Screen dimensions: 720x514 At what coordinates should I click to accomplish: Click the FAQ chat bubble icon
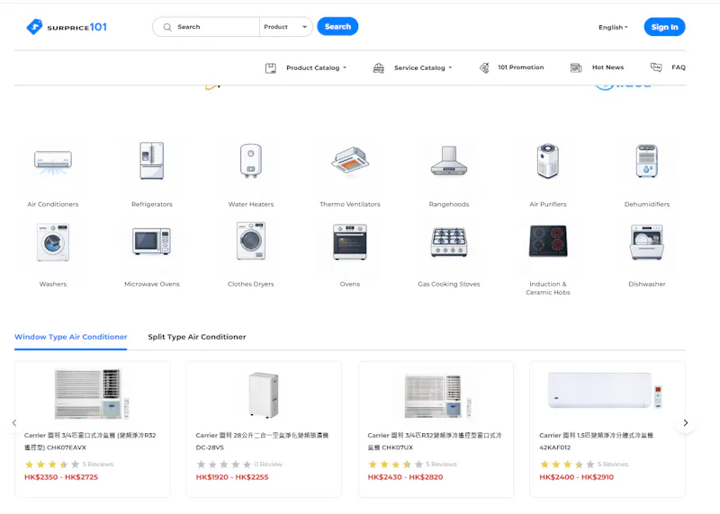(x=656, y=67)
